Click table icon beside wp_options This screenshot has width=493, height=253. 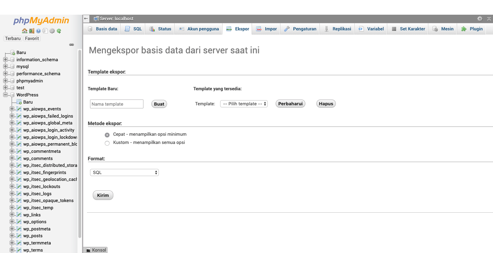tap(19, 222)
